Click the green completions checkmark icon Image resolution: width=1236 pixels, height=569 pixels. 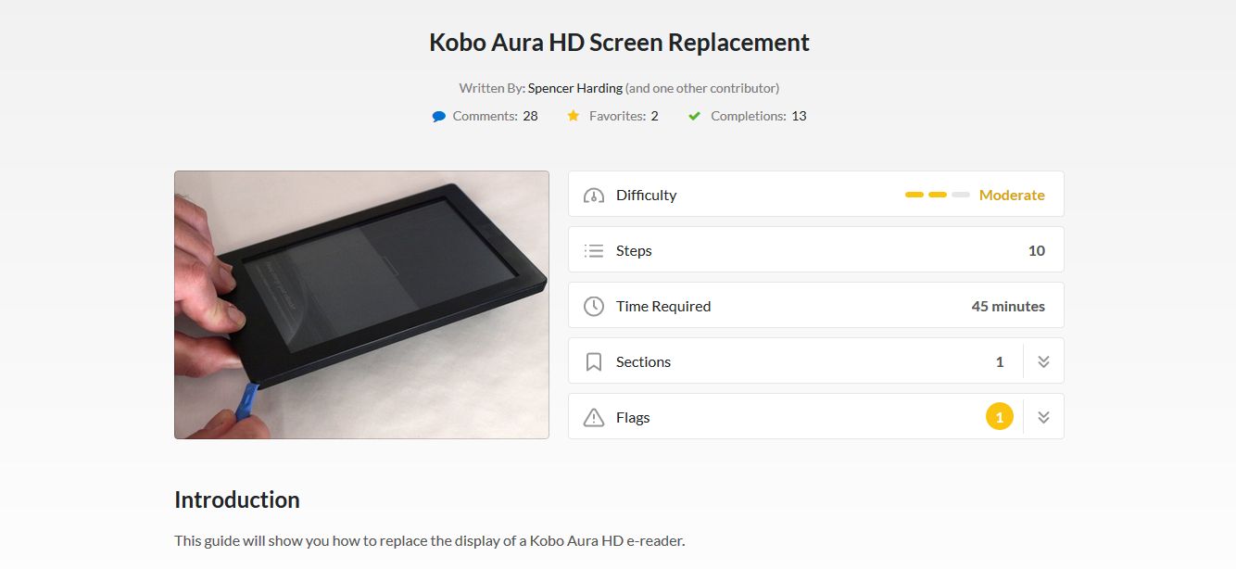tap(693, 115)
